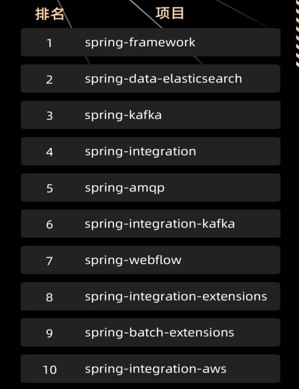Click the spring-amqp project name
This screenshot has width=299, height=389.
[x=125, y=188]
